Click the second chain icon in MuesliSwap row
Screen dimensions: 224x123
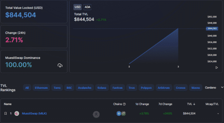123,114
